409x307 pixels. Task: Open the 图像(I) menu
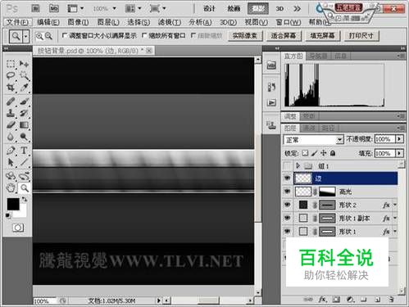(x=78, y=22)
